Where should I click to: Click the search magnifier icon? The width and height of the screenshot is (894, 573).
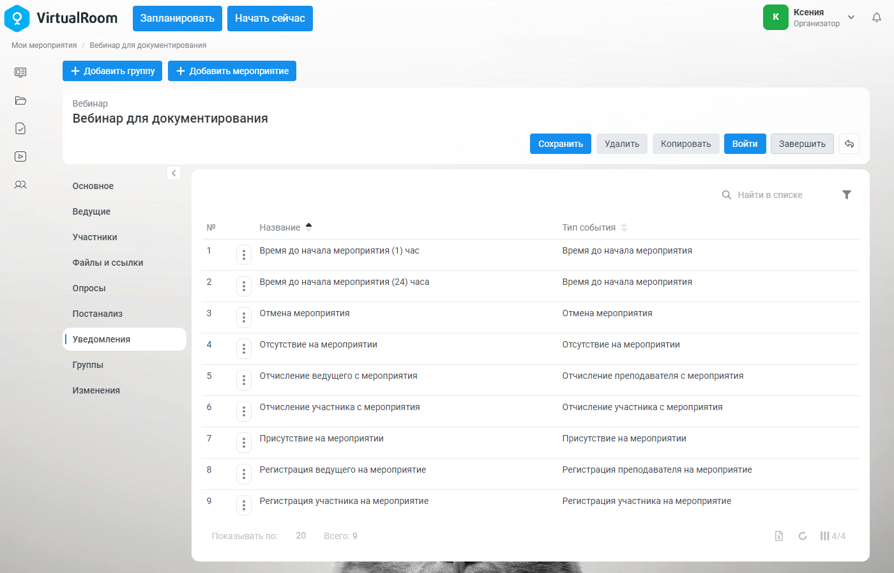point(727,195)
